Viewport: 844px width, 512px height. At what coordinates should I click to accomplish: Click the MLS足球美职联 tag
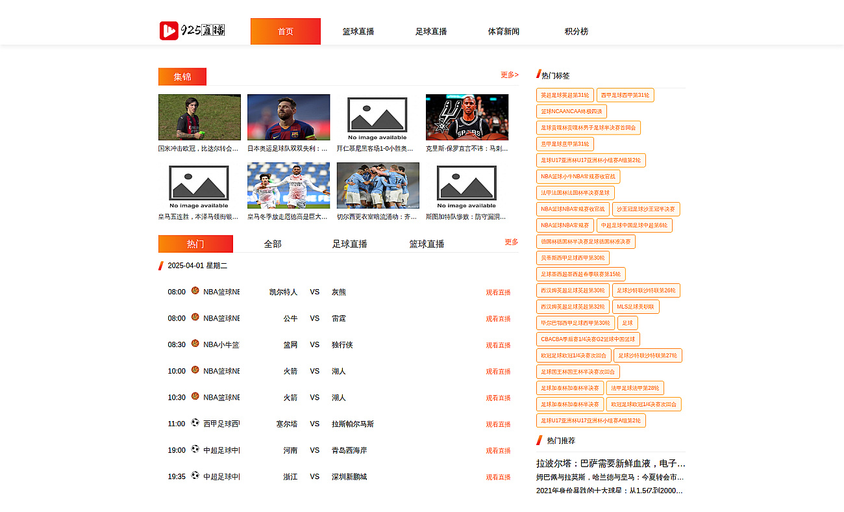[636, 307]
